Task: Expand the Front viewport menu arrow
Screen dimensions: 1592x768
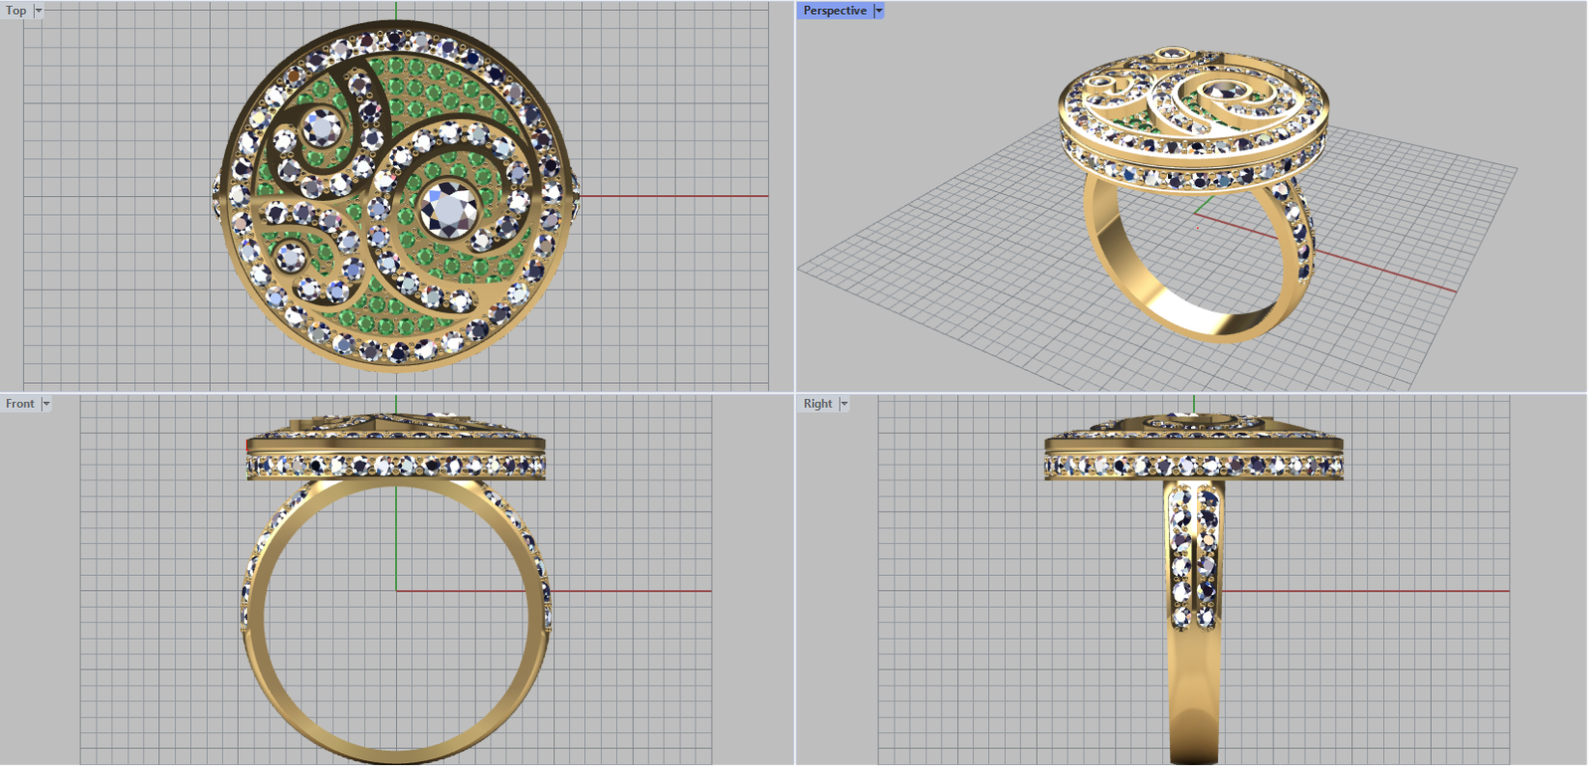Action: (46, 404)
